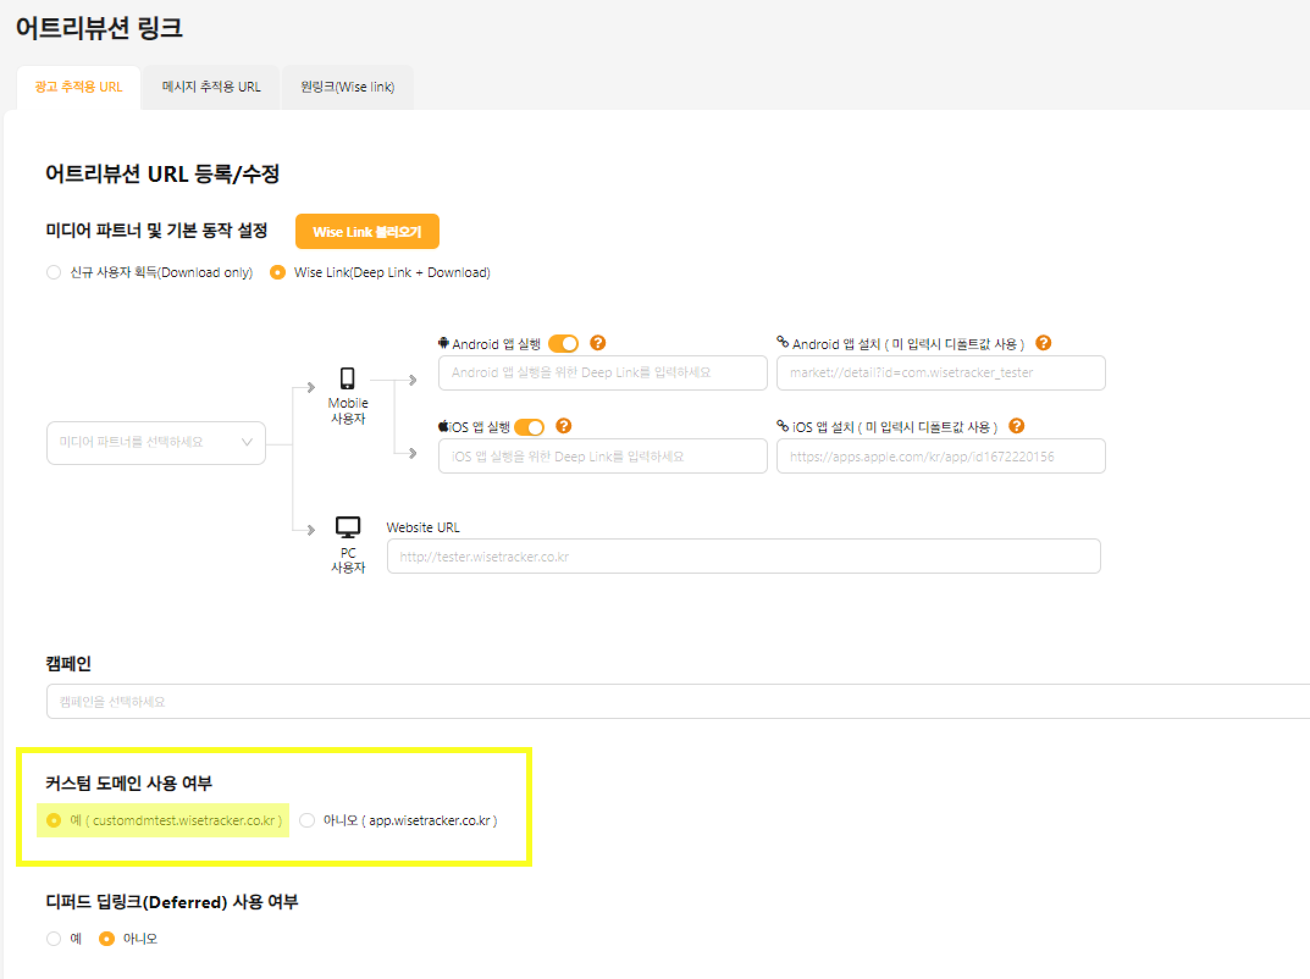
Task: Click the Website URL input field
Action: coord(743,556)
